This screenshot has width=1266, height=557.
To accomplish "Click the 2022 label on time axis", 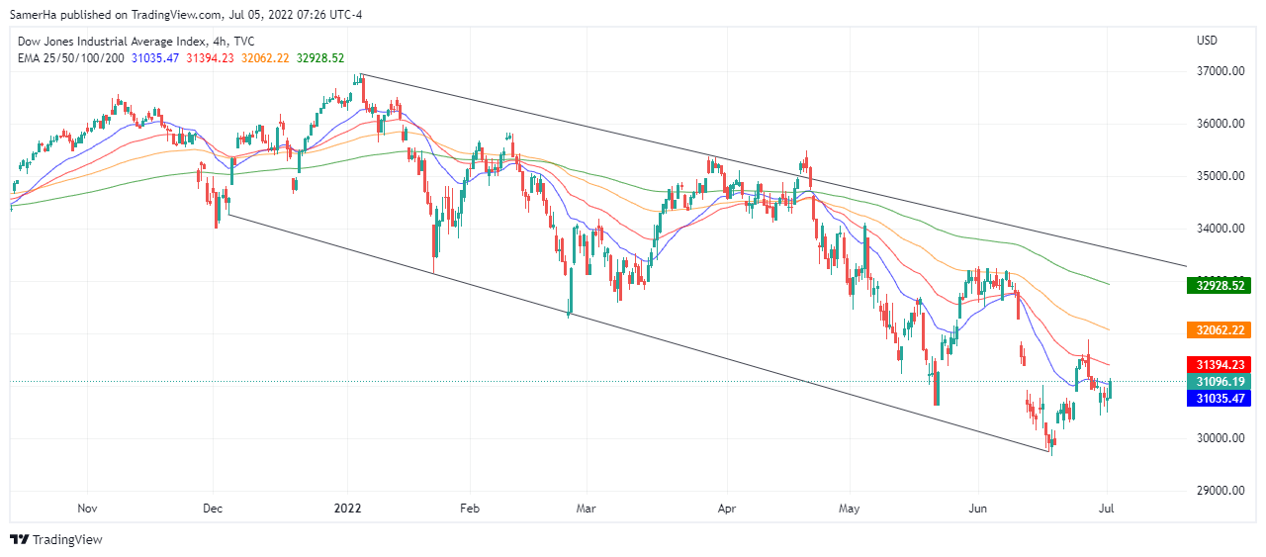I will (x=348, y=509).
